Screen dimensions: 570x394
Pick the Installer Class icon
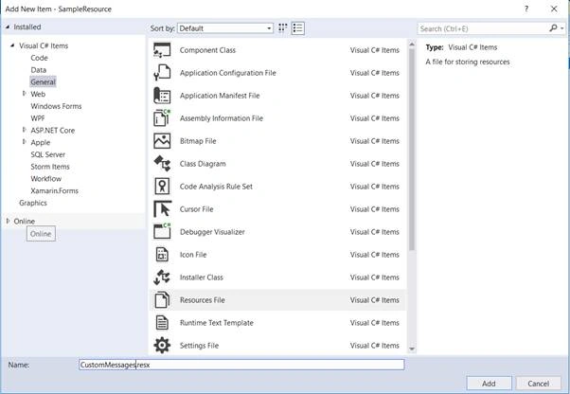point(162,278)
